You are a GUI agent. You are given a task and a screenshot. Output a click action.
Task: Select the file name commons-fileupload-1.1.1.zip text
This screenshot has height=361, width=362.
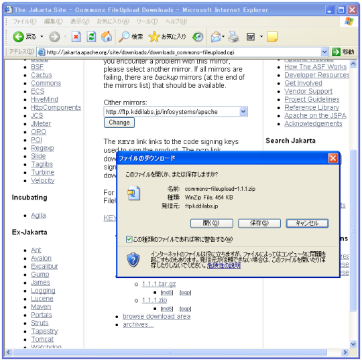(x=220, y=189)
